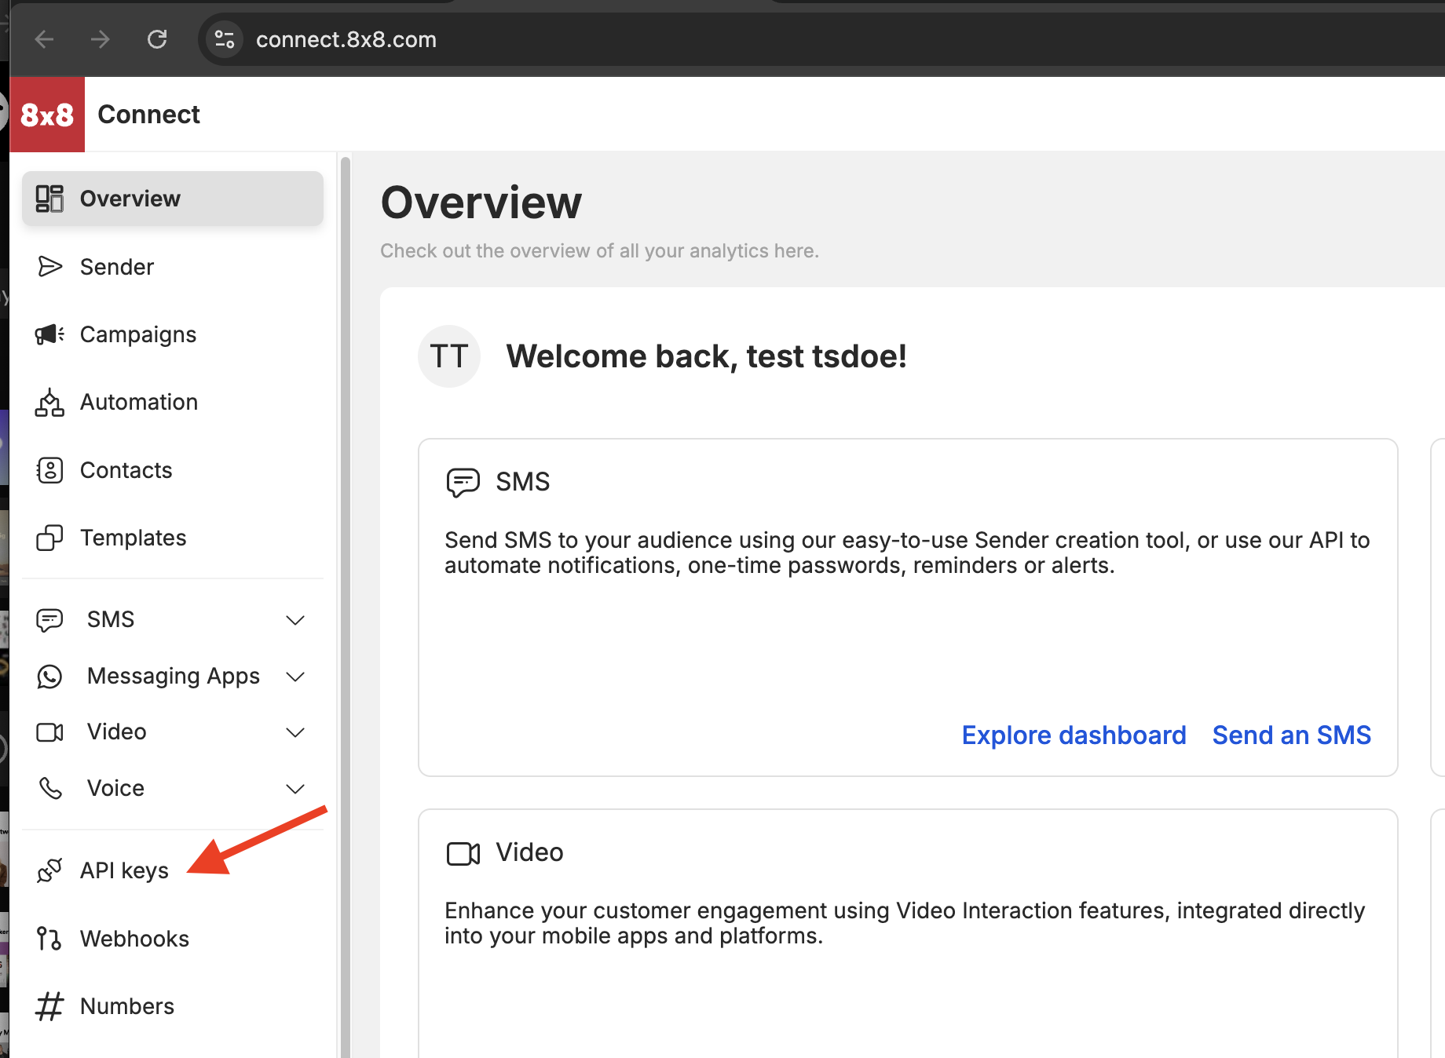Viewport: 1445px width, 1058px height.
Task: Click the SMS card title
Action: (523, 482)
